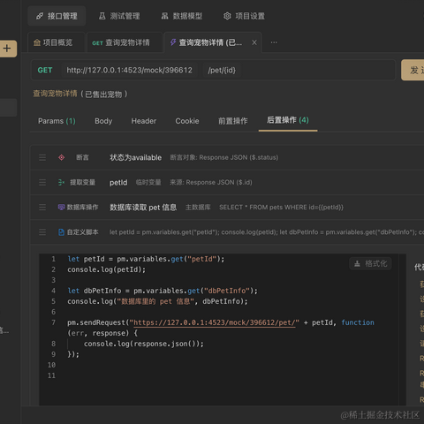The height and width of the screenshot is (424, 424).
Task: Click the lightning icon on the case tab
Action: 173,42
